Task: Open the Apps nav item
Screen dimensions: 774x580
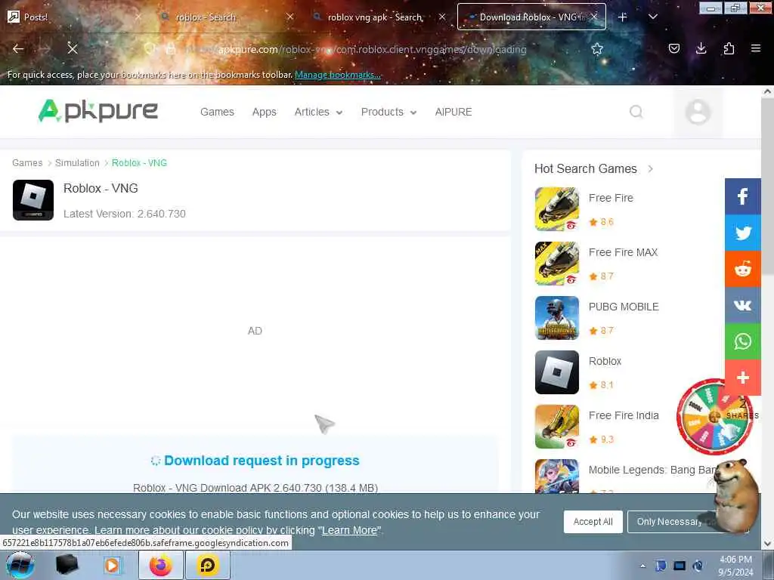Action: pyautogui.click(x=264, y=112)
